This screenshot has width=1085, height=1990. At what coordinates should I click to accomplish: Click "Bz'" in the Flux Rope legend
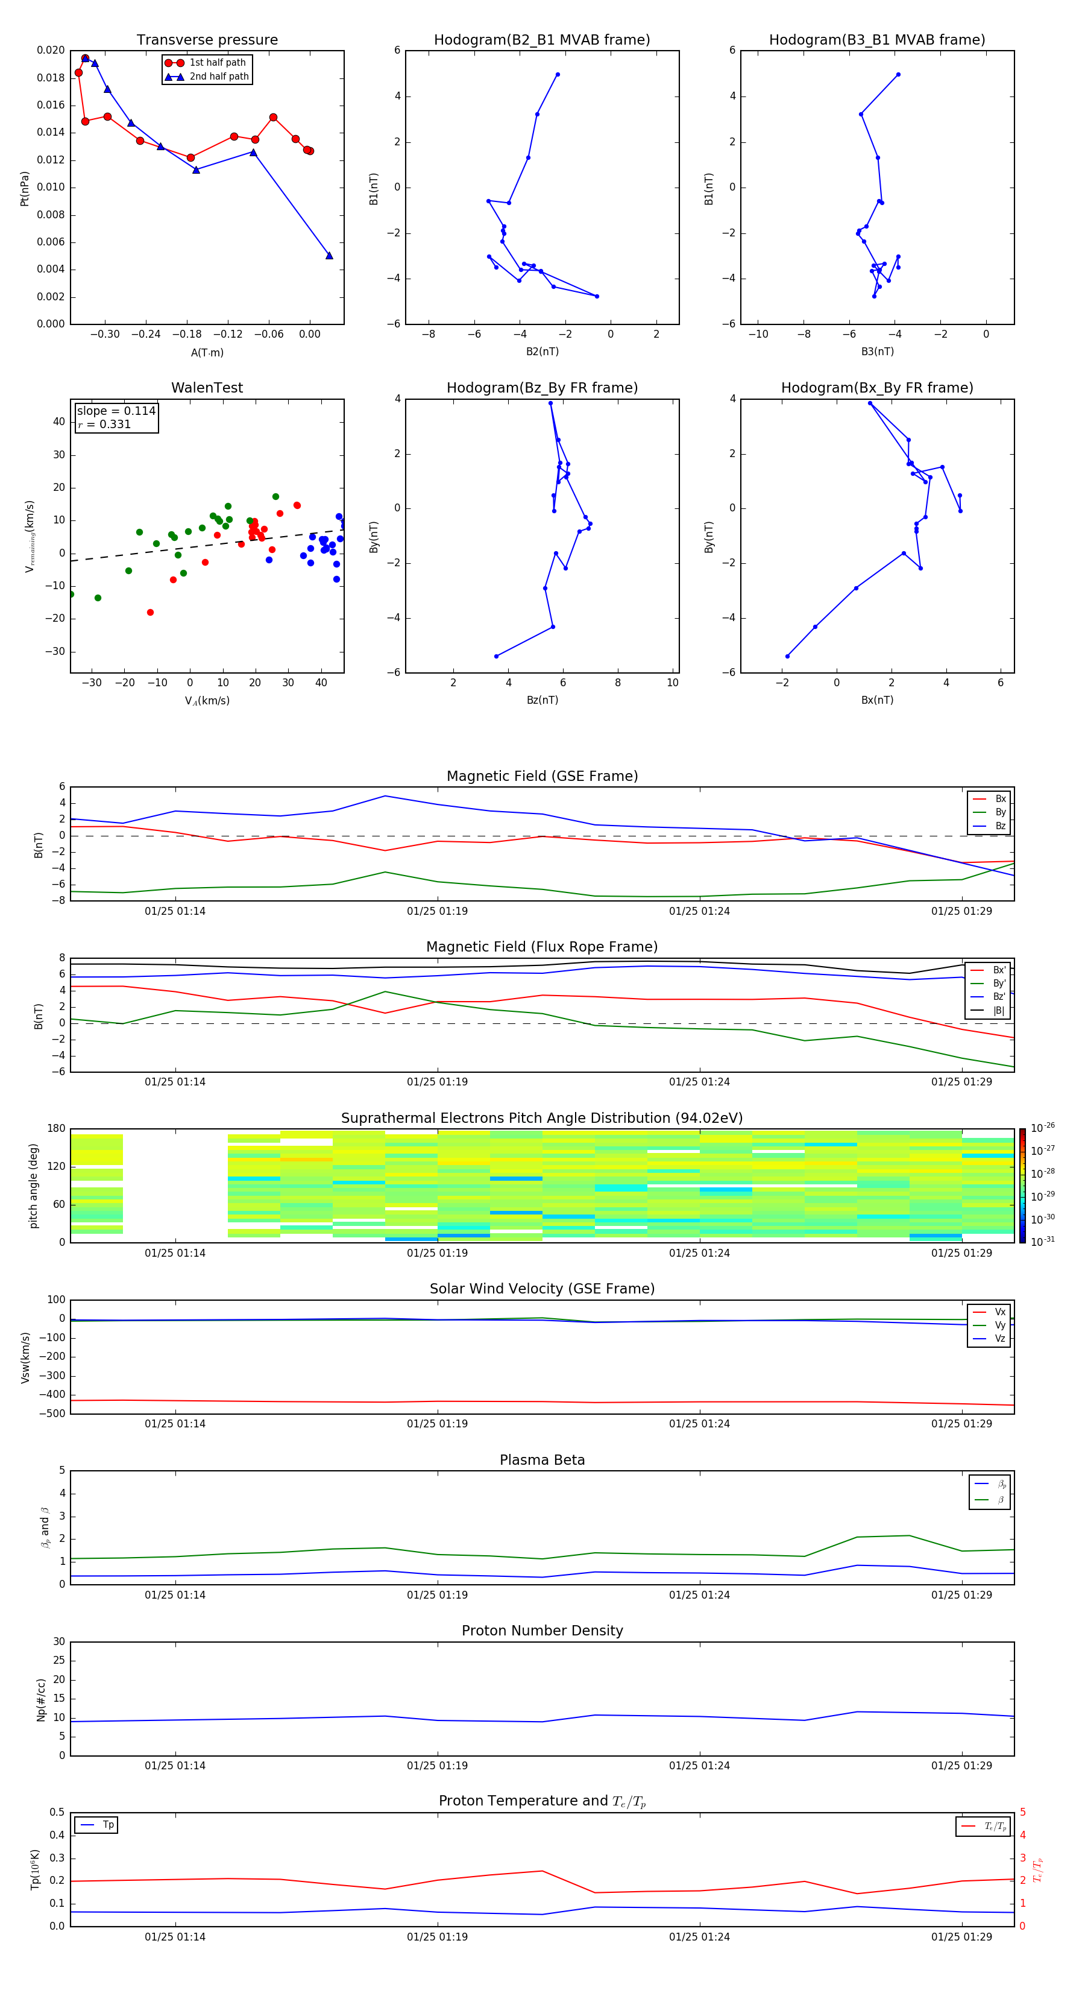999,997
